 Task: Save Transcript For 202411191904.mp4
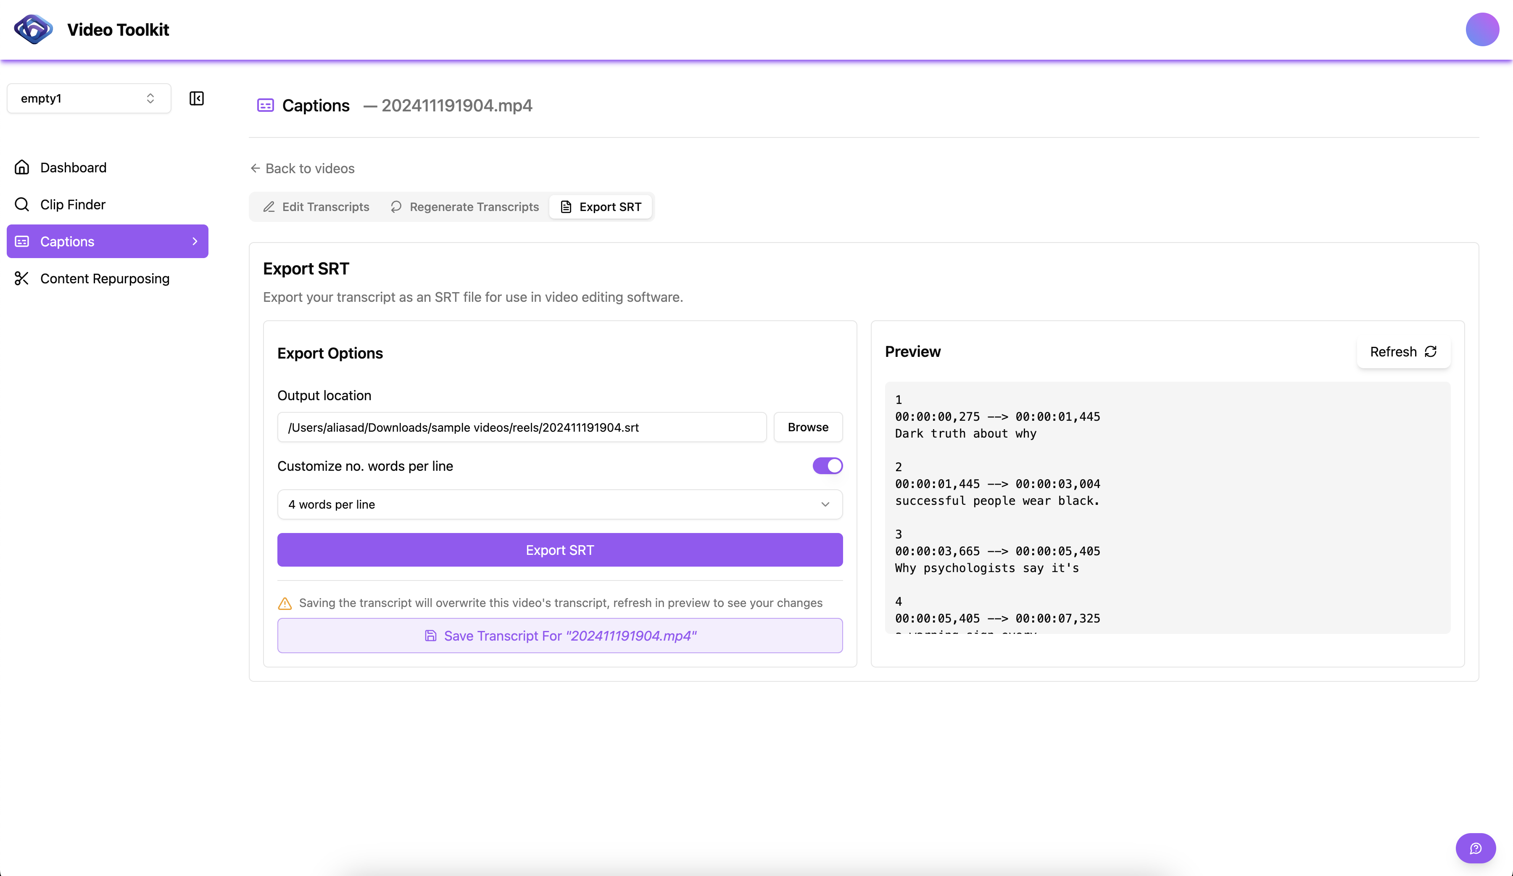(x=559, y=636)
